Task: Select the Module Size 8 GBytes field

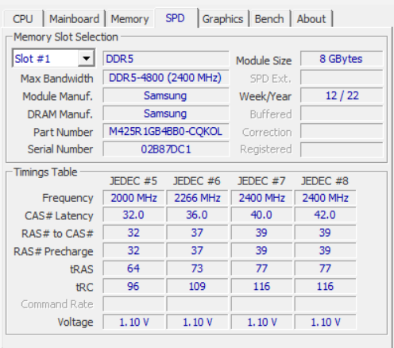Action: point(342,59)
